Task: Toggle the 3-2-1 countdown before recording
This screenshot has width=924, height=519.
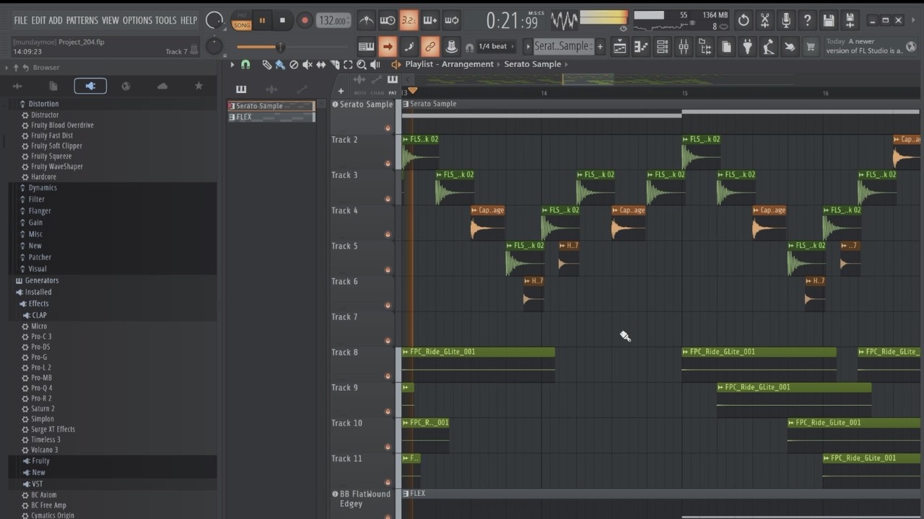Action: coord(409,20)
